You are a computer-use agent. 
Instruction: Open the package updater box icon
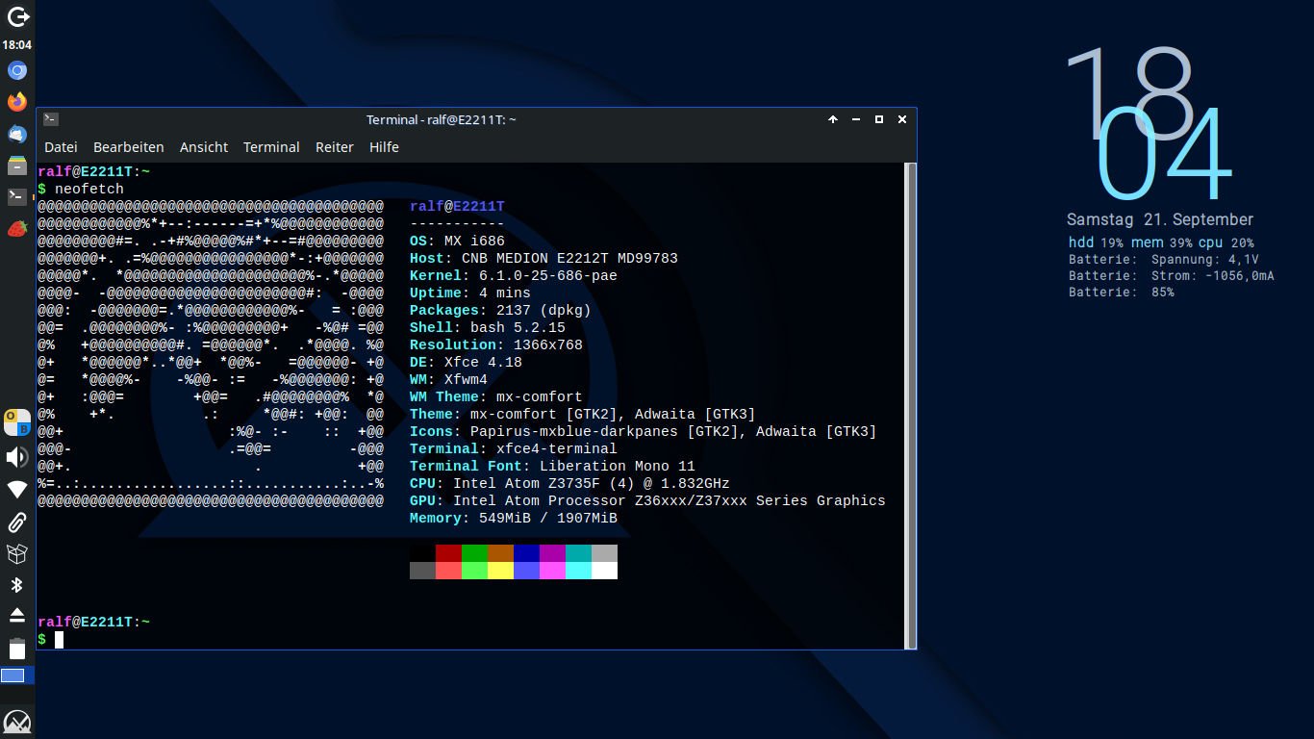pos(17,553)
